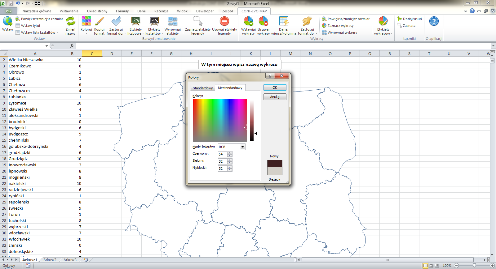Viewport: 496px width, 269px height.
Task: Click the zoom slider in status bar
Action: (x=474, y=266)
